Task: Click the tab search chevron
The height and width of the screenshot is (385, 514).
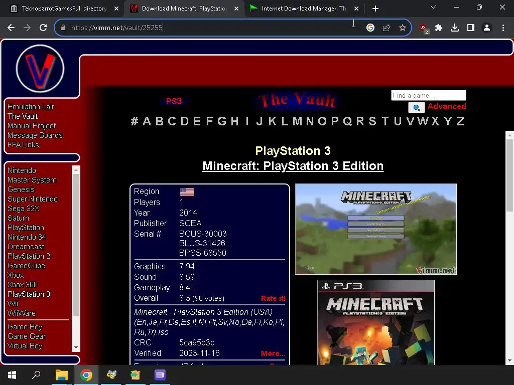Action: (433, 7)
